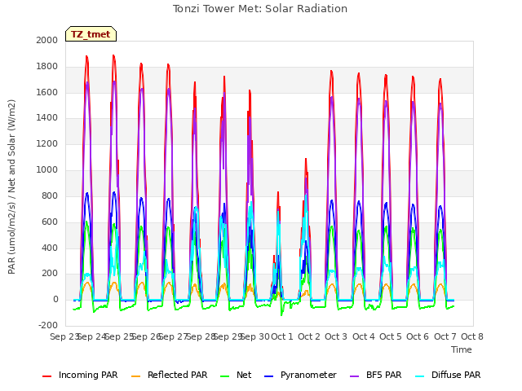Click the TZ_tmet label box
Viewport: 522px width, 391px height.
click(91, 34)
